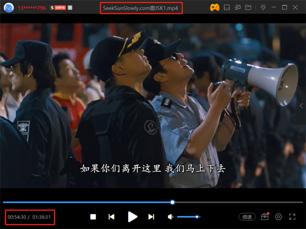306x229 pixels.
Task: Enter fullscreen mode
Action: 292,217
